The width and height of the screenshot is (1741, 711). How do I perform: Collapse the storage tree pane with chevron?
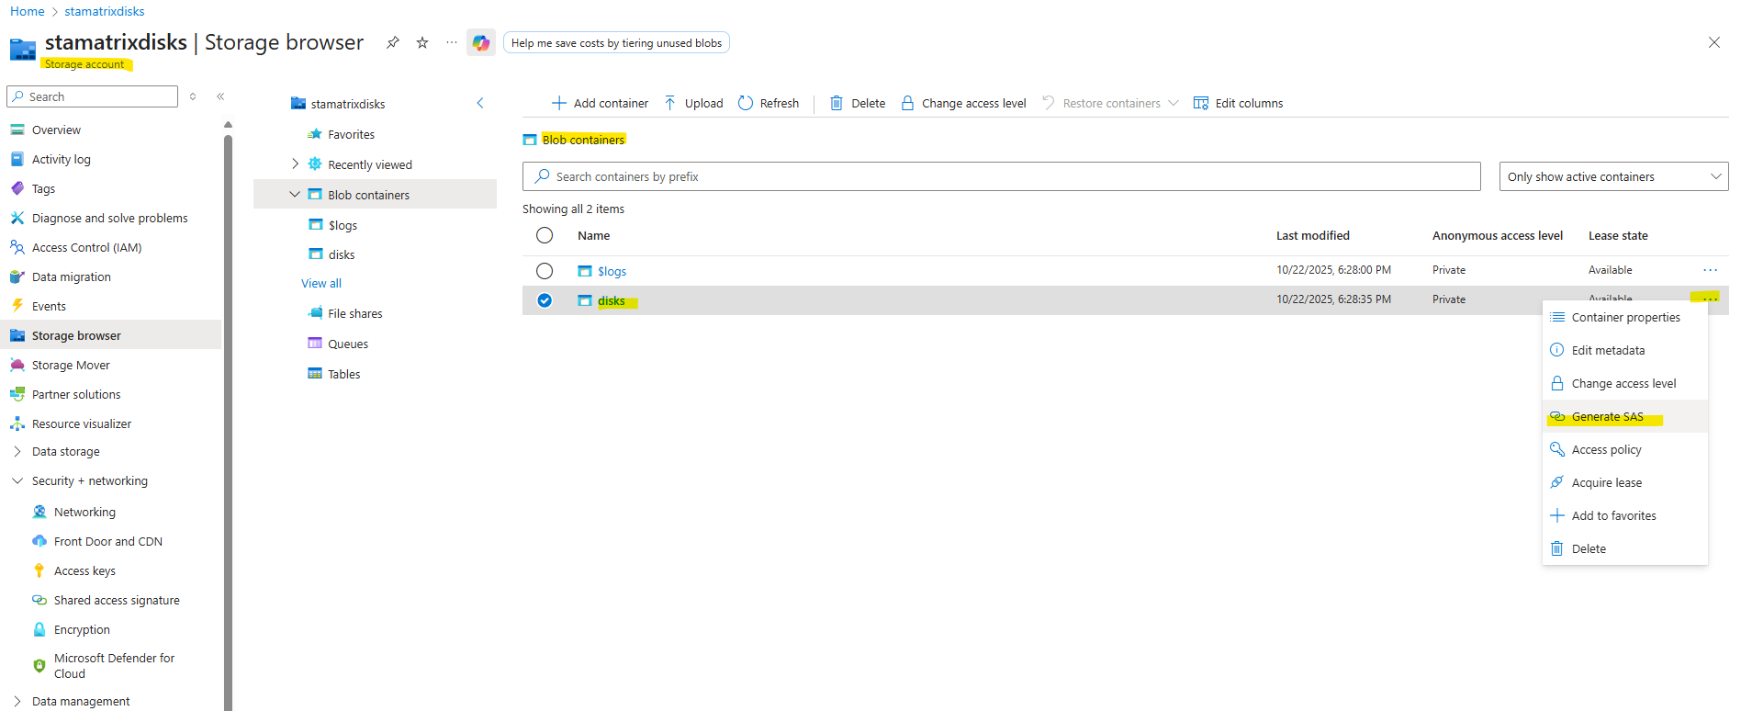point(480,103)
